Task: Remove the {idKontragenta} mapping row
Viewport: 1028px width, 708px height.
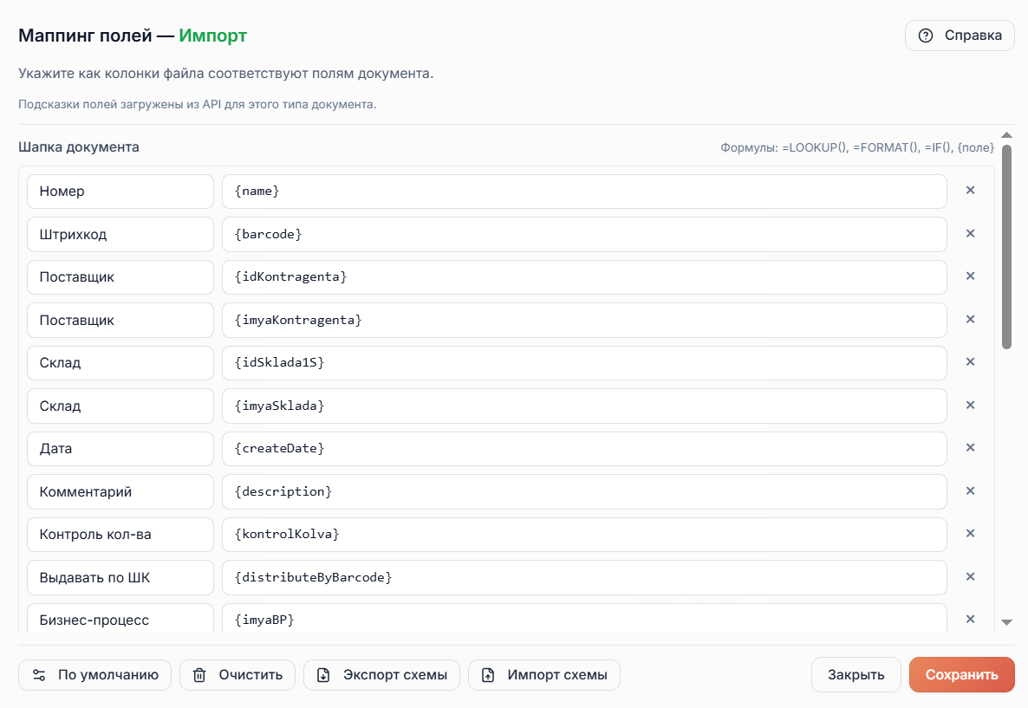Action: click(970, 276)
